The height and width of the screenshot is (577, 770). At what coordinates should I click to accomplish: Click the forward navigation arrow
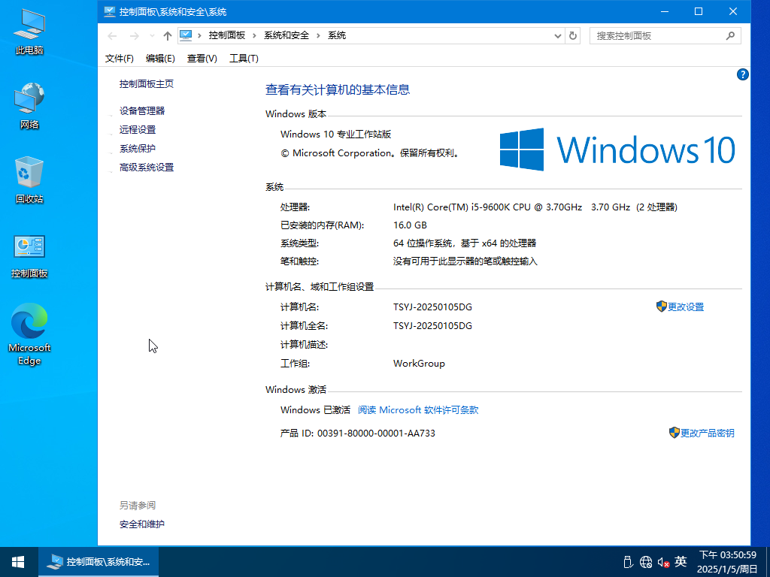click(x=134, y=36)
